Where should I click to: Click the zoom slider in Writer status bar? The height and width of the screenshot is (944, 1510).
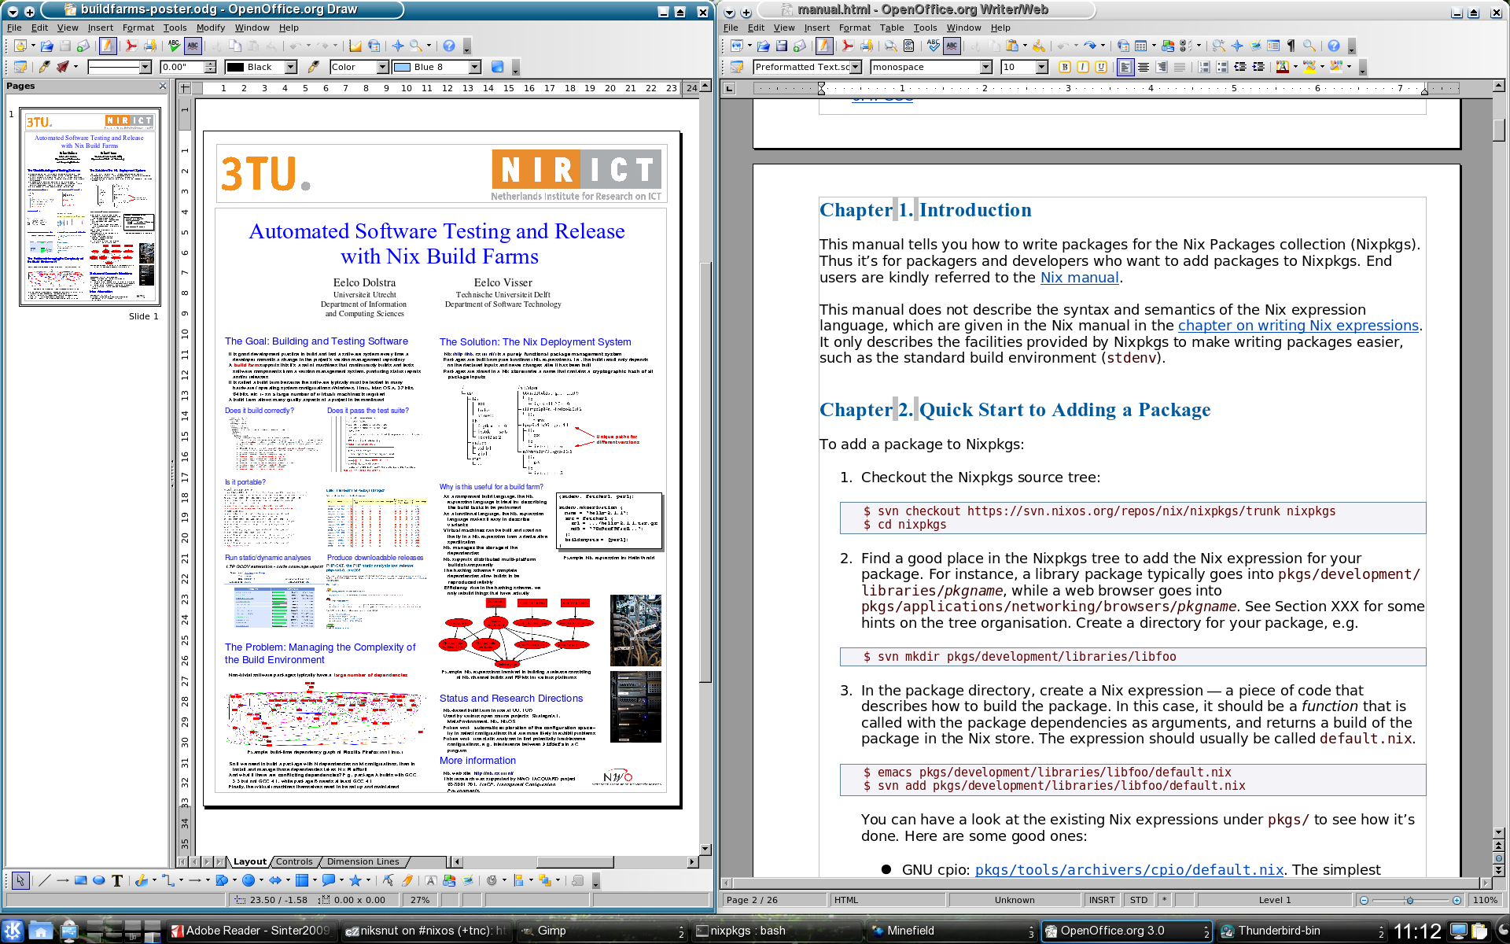click(x=1409, y=900)
